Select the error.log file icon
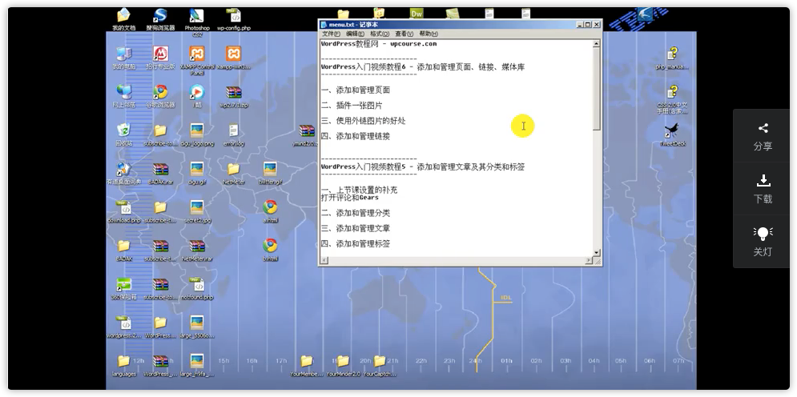Screen dimensions: 797x397 click(x=234, y=134)
